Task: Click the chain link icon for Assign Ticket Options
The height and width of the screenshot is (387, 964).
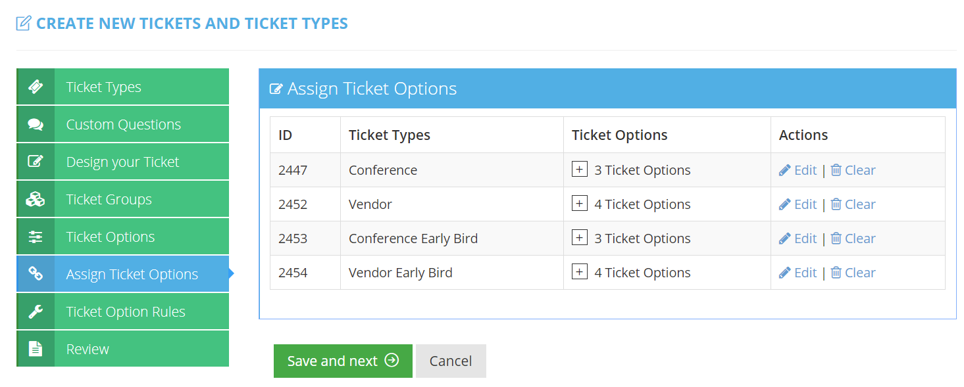Action: [x=36, y=274]
